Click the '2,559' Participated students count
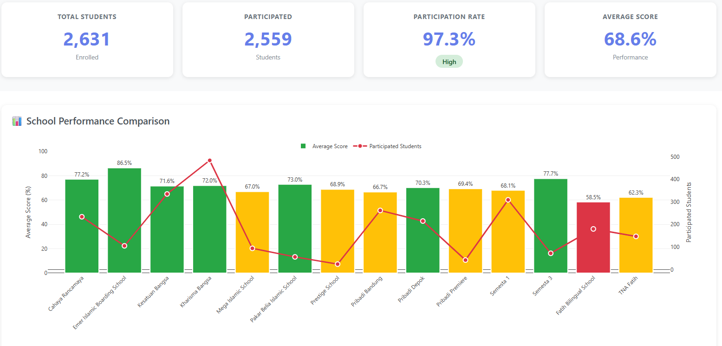The height and width of the screenshot is (346, 722). pyautogui.click(x=268, y=39)
